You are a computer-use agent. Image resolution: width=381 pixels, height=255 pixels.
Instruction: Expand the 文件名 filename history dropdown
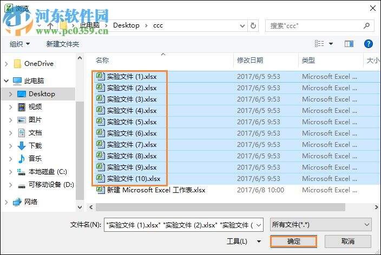click(x=259, y=225)
